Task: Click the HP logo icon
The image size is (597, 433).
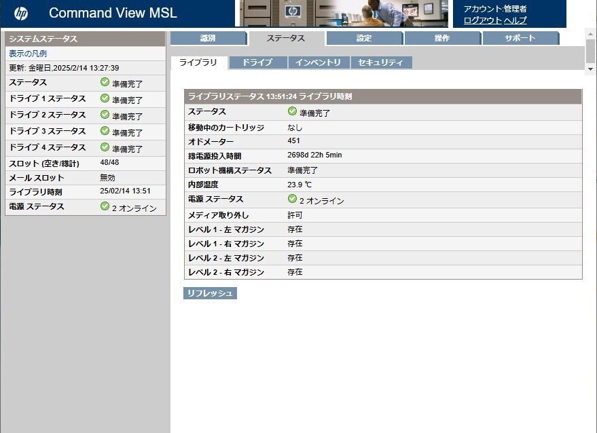Action: tap(21, 14)
